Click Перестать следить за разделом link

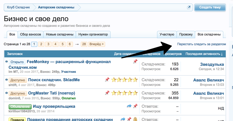[x=201, y=44]
